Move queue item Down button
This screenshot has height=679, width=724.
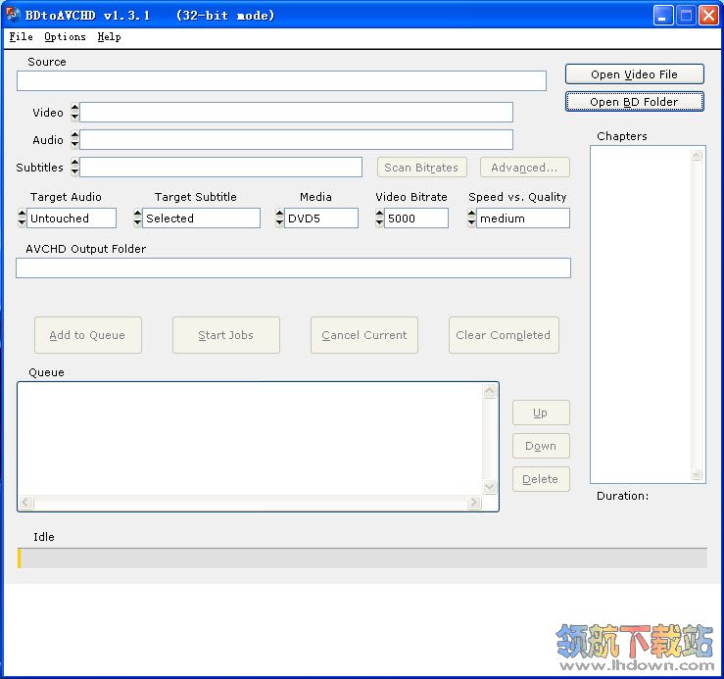[x=541, y=446]
